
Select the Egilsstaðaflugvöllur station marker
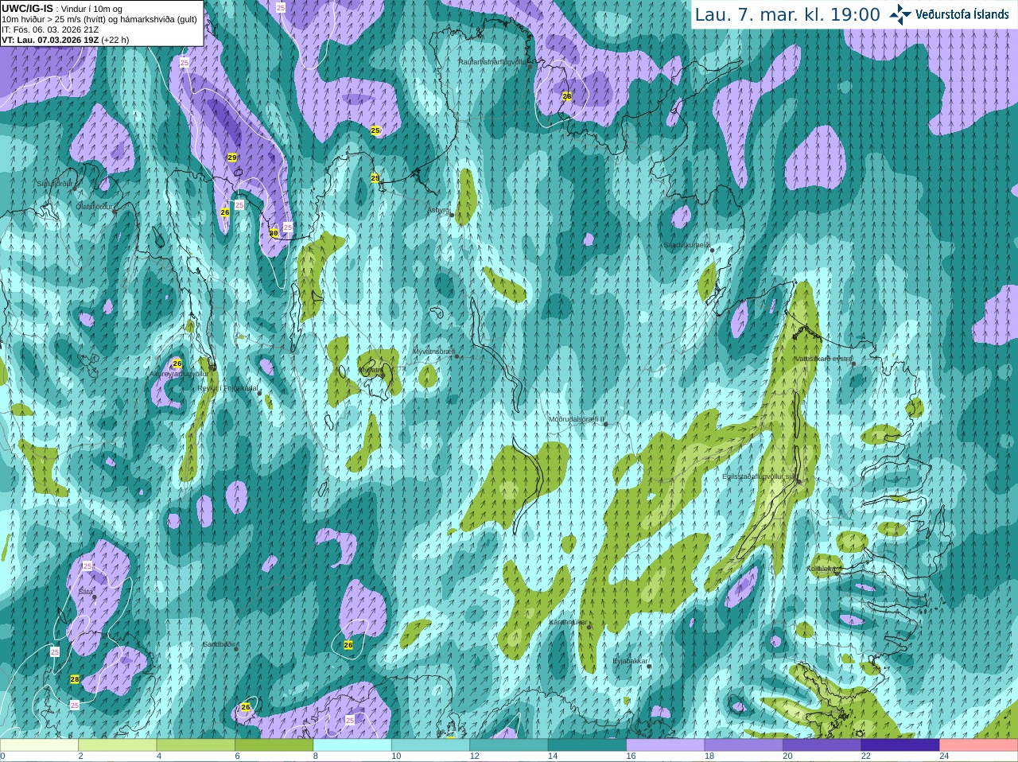(x=798, y=481)
